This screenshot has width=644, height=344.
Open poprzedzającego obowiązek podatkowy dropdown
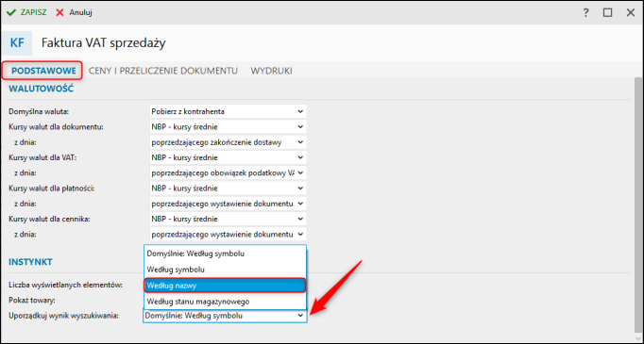(228, 173)
